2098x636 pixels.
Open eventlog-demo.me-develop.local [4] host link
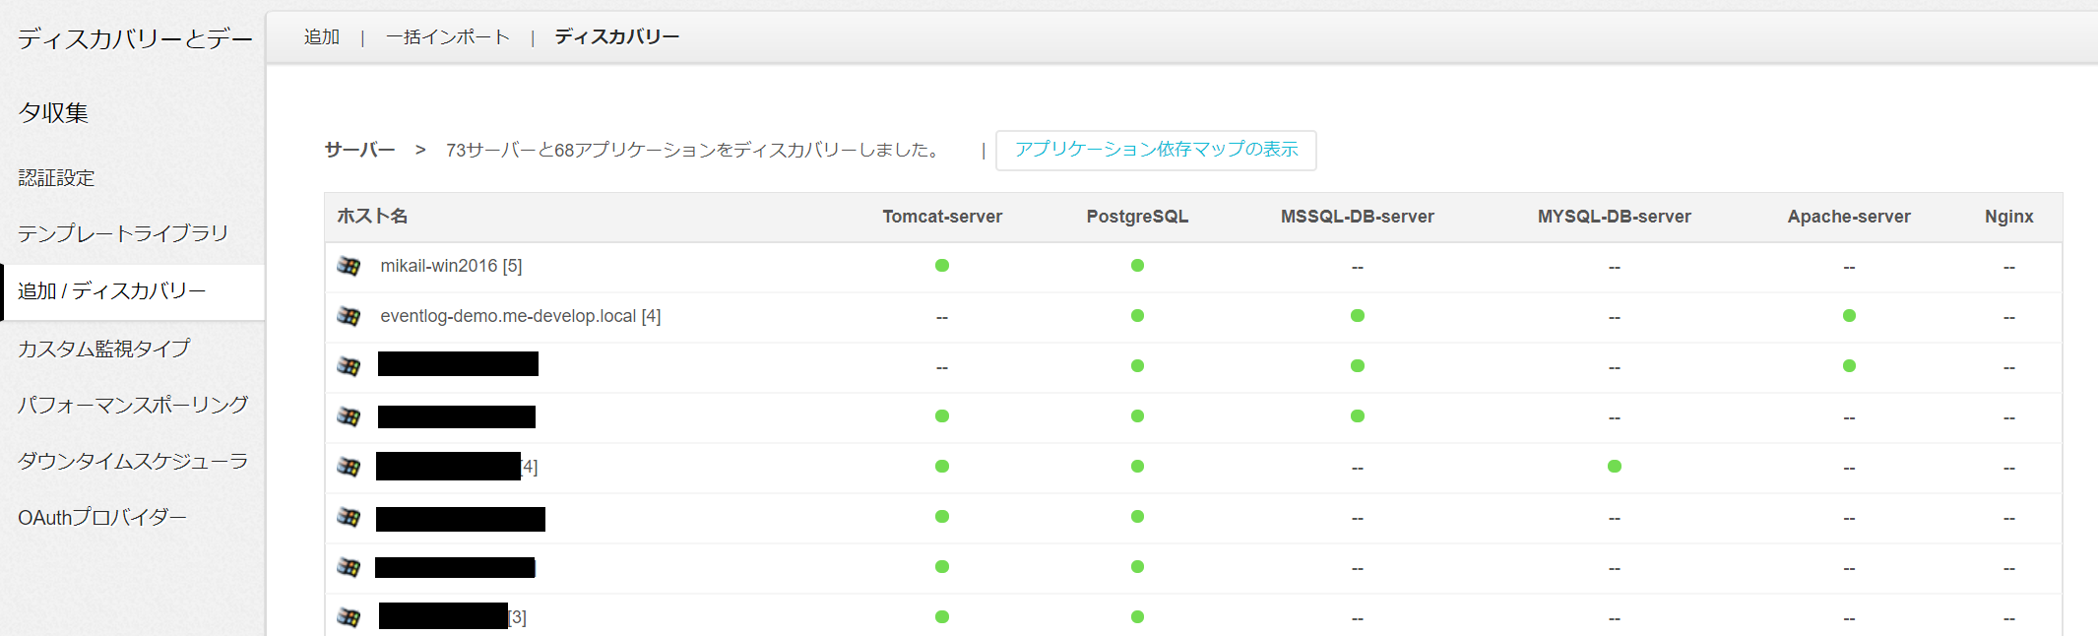520,316
